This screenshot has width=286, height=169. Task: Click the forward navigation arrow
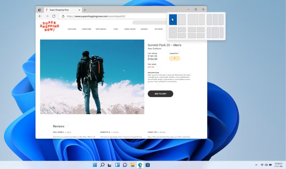click(x=47, y=16)
